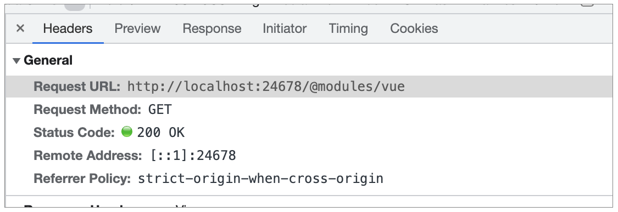This screenshot has height=212, width=618.
Task: Collapse the General section triangle
Action: (x=16, y=61)
